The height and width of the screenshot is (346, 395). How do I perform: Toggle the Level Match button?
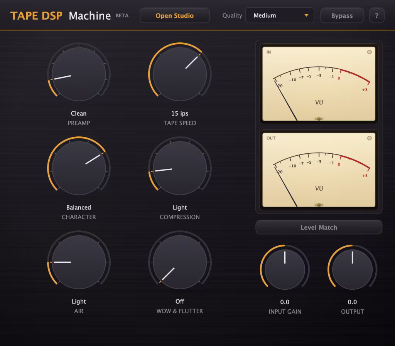[x=319, y=227]
